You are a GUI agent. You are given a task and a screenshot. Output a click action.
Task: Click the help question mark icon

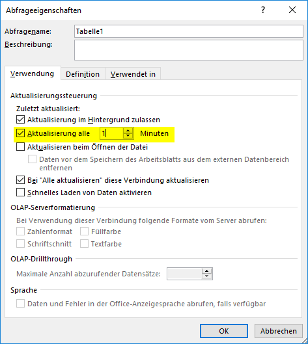263,10
